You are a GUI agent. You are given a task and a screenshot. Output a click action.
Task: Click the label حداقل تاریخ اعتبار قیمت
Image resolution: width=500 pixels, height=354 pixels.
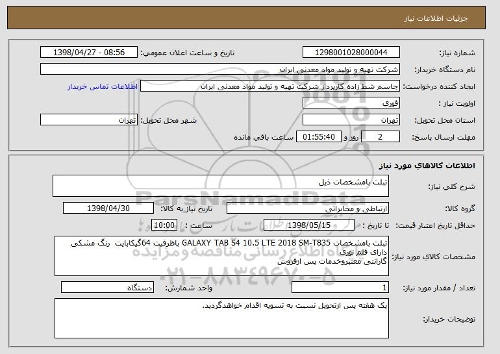(x=436, y=225)
